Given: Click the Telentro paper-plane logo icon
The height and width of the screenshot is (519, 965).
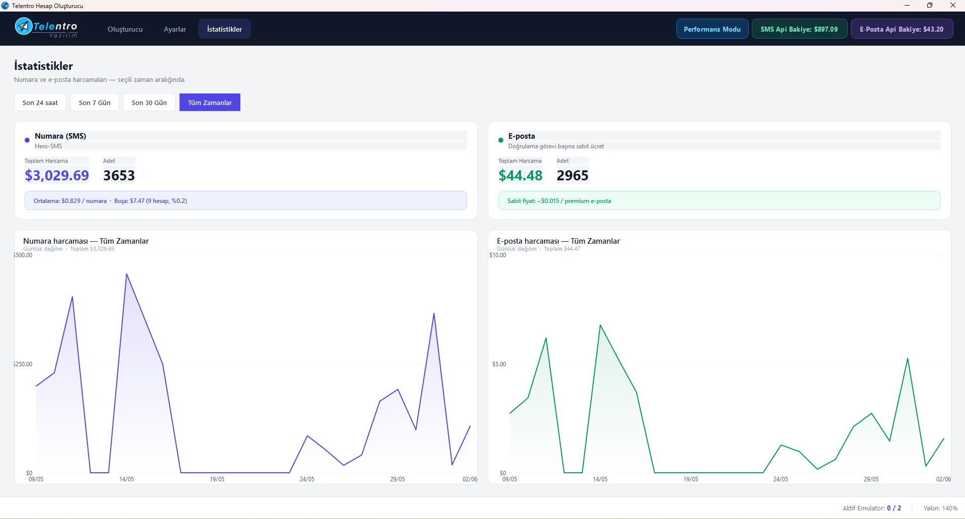Looking at the screenshot, I should pos(23,26).
